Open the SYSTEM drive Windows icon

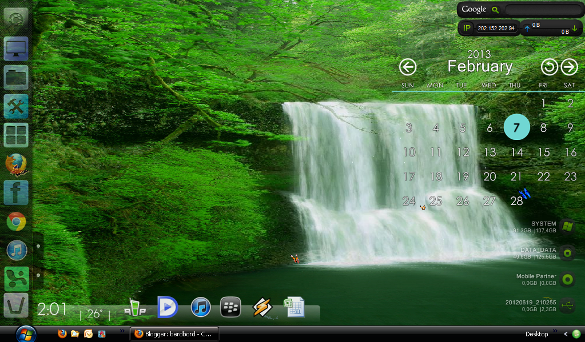click(567, 226)
